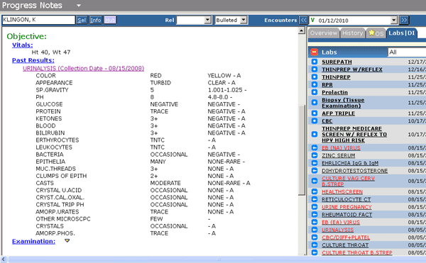The height and width of the screenshot is (263, 426).
Task: Click the red Labs panel collapse icon
Action: click(314, 52)
